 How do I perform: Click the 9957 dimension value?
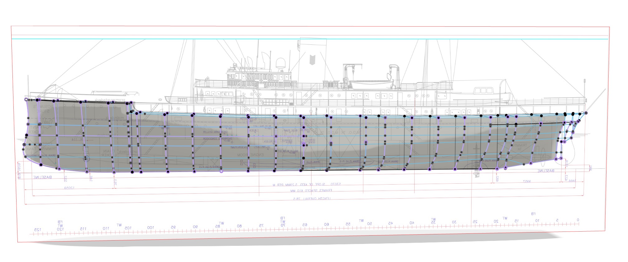[x=527, y=181]
